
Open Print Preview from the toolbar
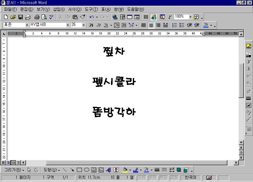[x=44, y=17]
